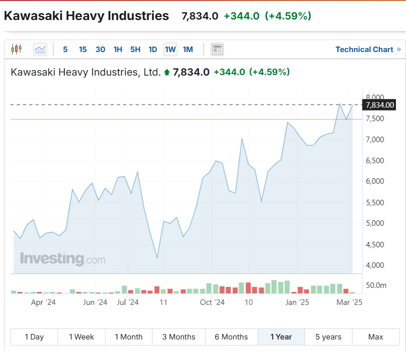The width and height of the screenshot is (406, 351).
Task: Set chart interval to 30 minutes
Action: pos(100,49)
